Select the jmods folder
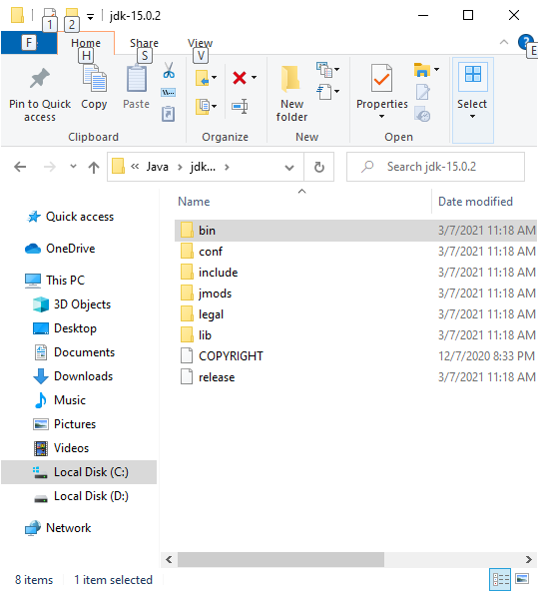Image resolution: width=538 pixels, height=592 pixels. click(355, 294)
